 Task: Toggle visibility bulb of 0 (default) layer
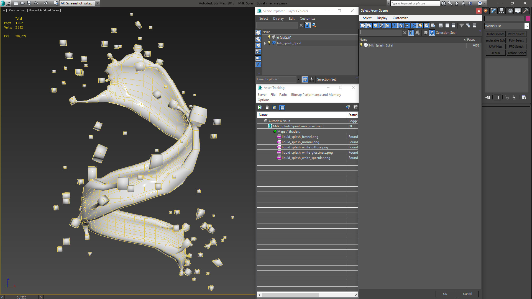[269, 37]
